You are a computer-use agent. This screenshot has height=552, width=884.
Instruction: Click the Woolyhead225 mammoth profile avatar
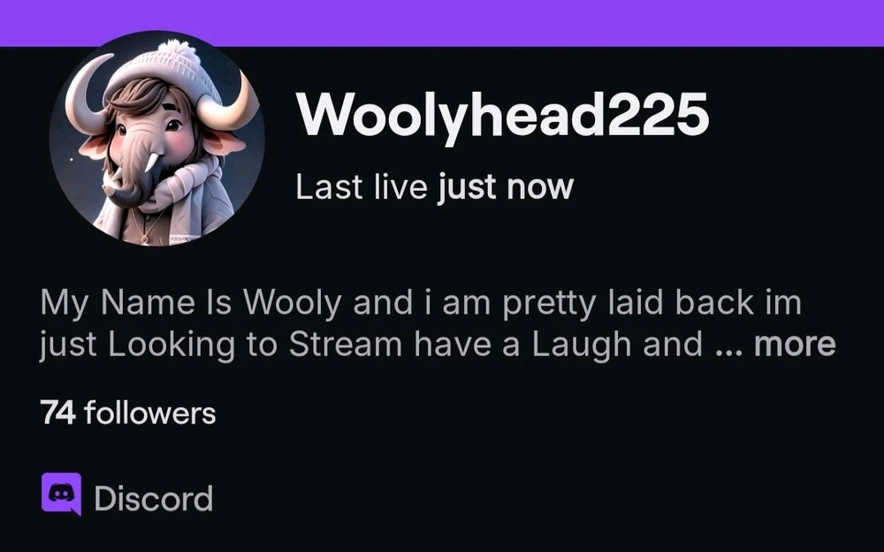click(x=156, y=139)
